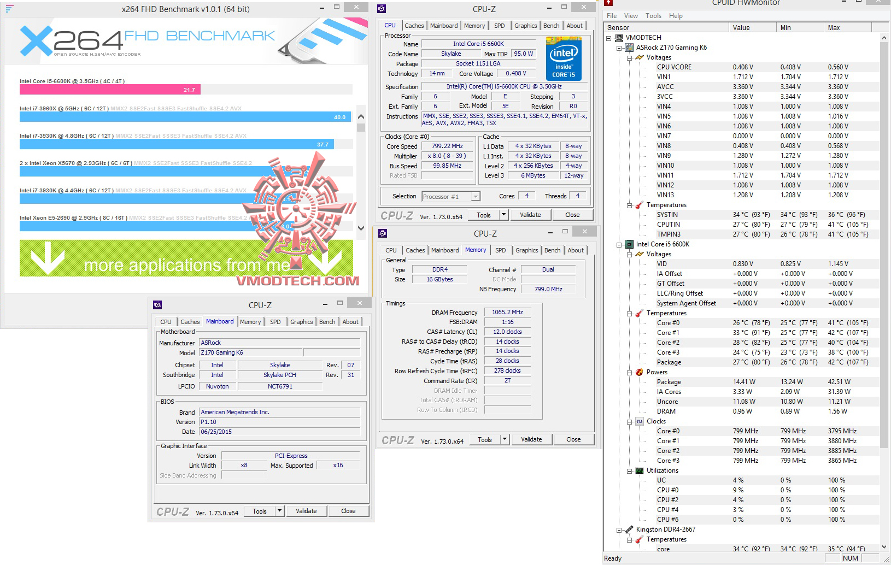891x565 pixels.
Task: Click the memory icon beside Kingston DDR4-2667
Action: point(629,529)
